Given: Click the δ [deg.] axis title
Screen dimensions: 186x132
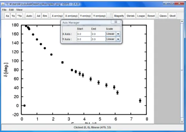Looking at the screenshot, I should click(x=6, y=70).
